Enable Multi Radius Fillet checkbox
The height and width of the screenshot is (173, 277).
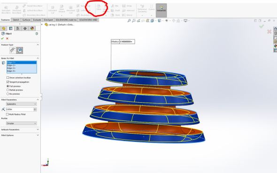pos(7,114)
